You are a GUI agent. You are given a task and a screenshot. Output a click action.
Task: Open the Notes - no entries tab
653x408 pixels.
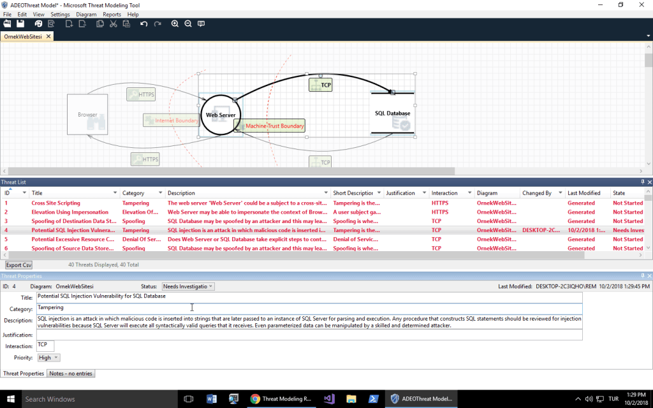[71, 374]
